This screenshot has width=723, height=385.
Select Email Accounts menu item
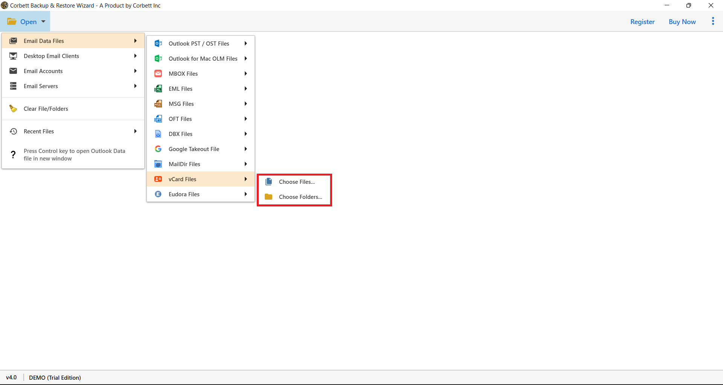(x=73, y=71)
